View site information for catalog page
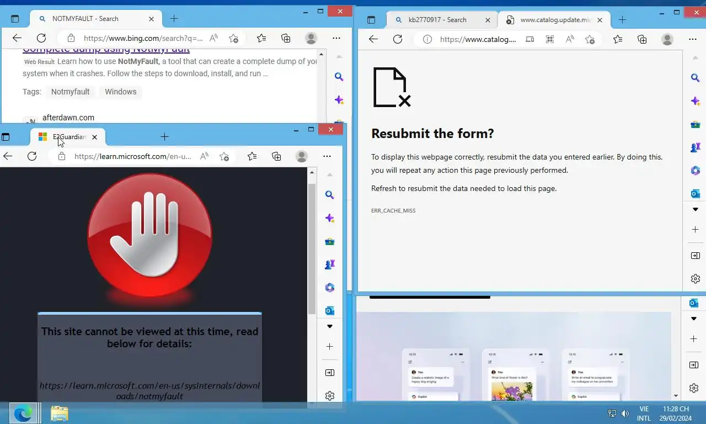706x424 pixels. click(x=427, y=39)
